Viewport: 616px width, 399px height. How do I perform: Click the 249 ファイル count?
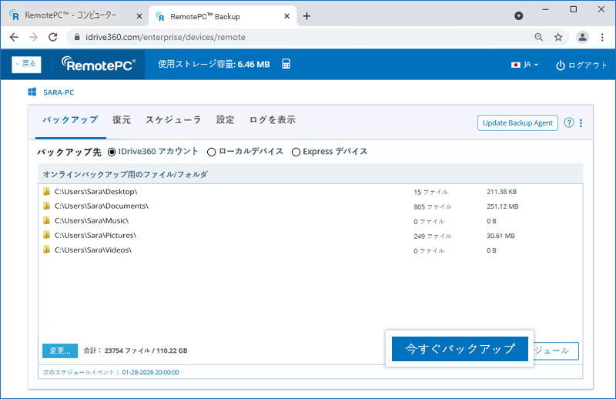[433, 236]
